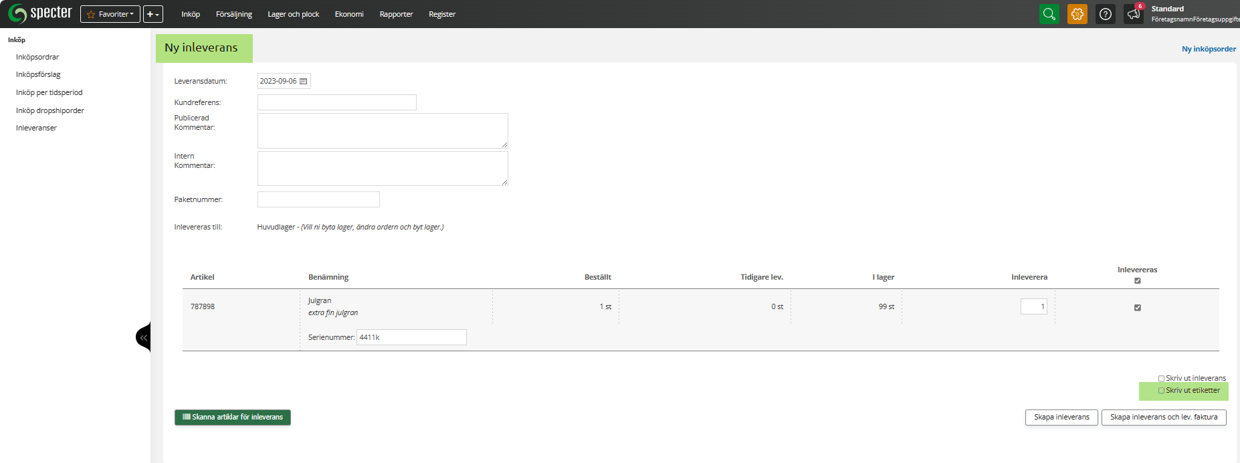Screen dimensions: 1240x463
Task: Click Skanna artiklar för inleverans button
Action: 233,418
